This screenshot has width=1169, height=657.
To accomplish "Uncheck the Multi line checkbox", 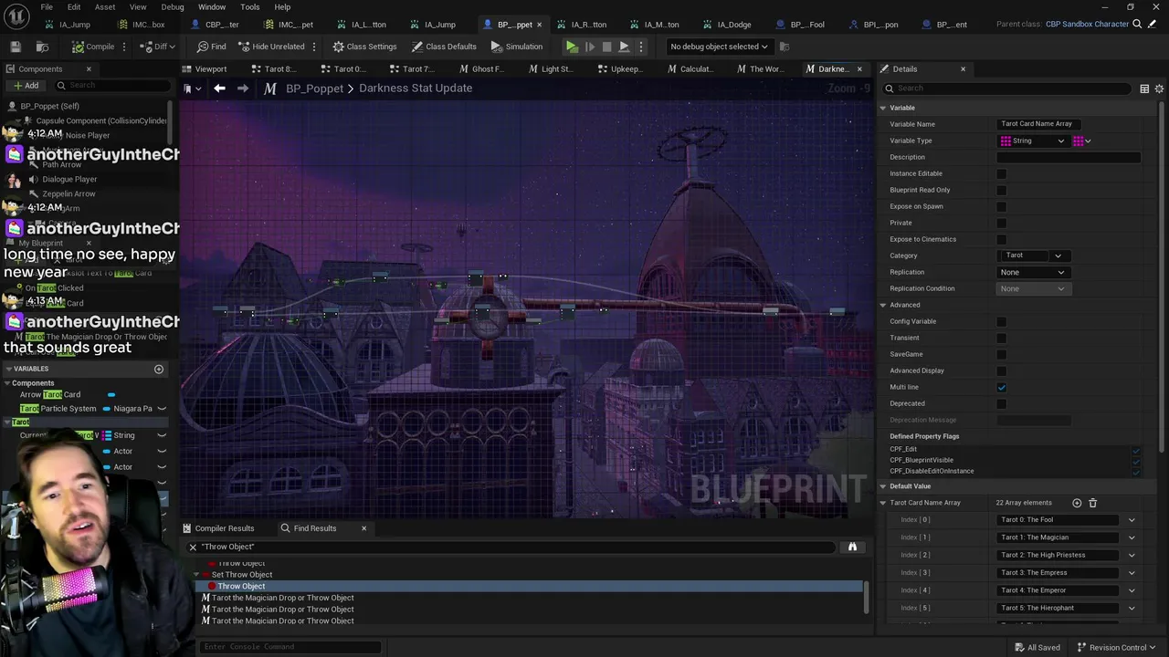I will [x=1002, y=387].
